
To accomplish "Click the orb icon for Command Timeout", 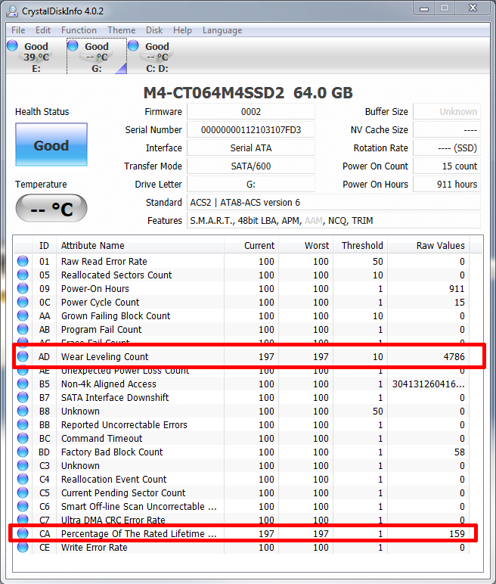I will 23,438.
